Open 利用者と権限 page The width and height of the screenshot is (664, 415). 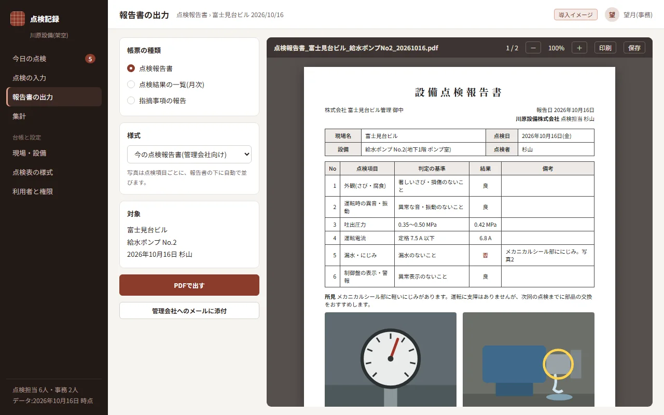54,191
